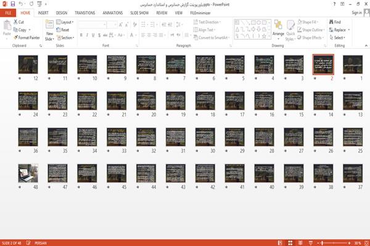Click the Sign in link

click(356, 13)
